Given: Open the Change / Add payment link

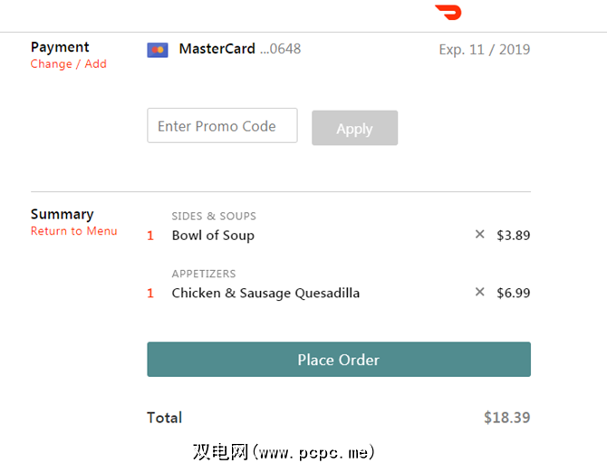Looking at the screenshot, I should click(x=69, y=64).
